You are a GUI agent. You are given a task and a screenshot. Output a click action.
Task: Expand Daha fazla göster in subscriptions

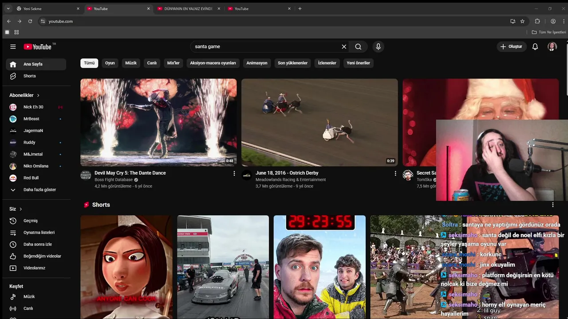(36, 190)
